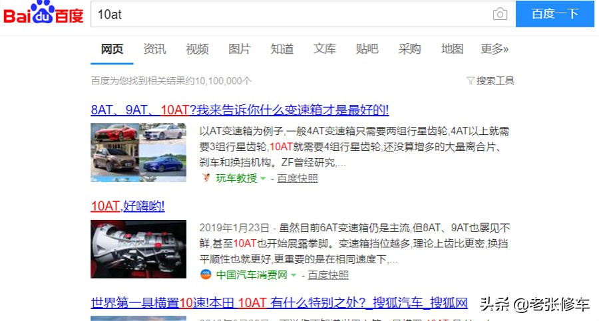Go to the 文库 tab

[325, 49]
